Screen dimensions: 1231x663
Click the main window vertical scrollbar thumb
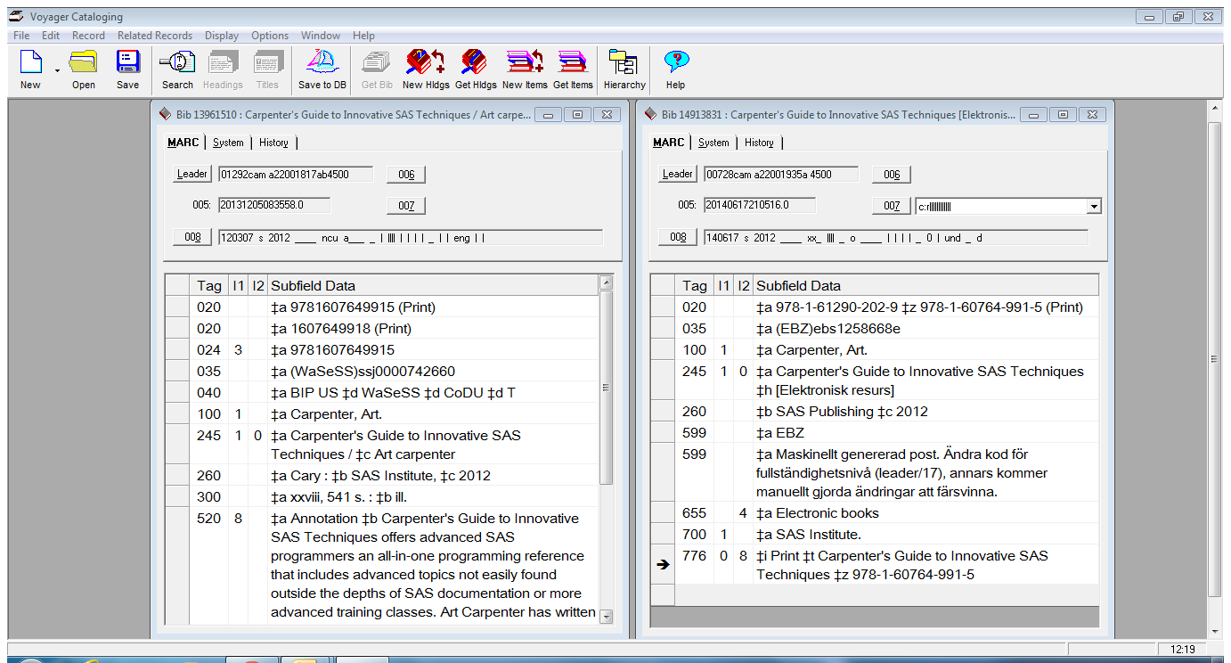pos(1214,359)
